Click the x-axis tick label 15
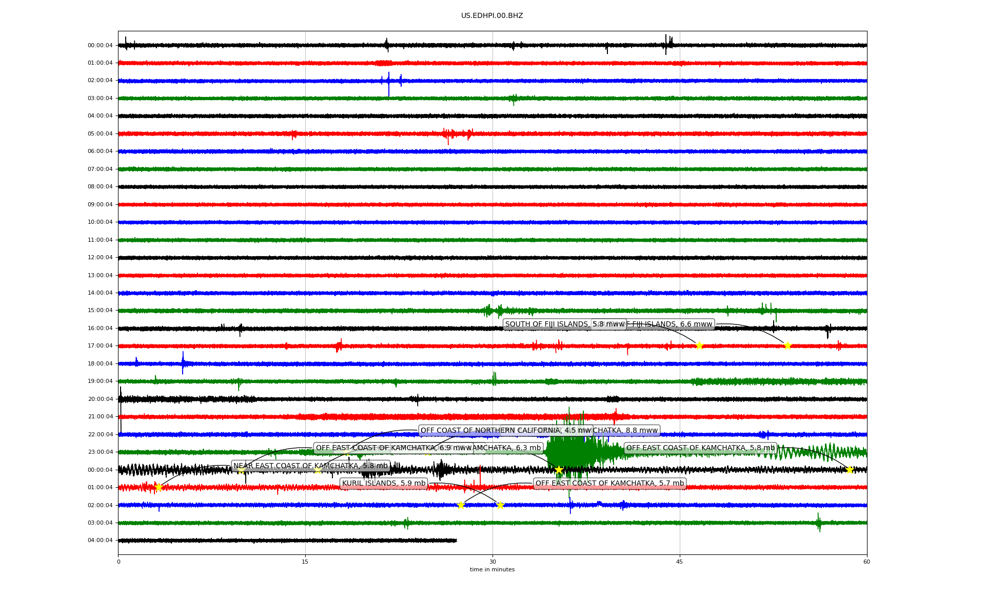Image resolution: width=985 pixels, height=616 pixels. tap(305, 562)
